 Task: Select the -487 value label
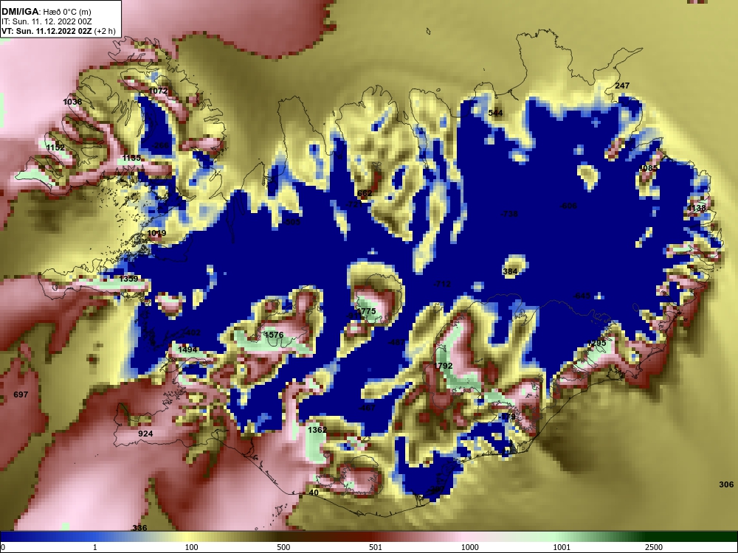[x=396, y=343]
